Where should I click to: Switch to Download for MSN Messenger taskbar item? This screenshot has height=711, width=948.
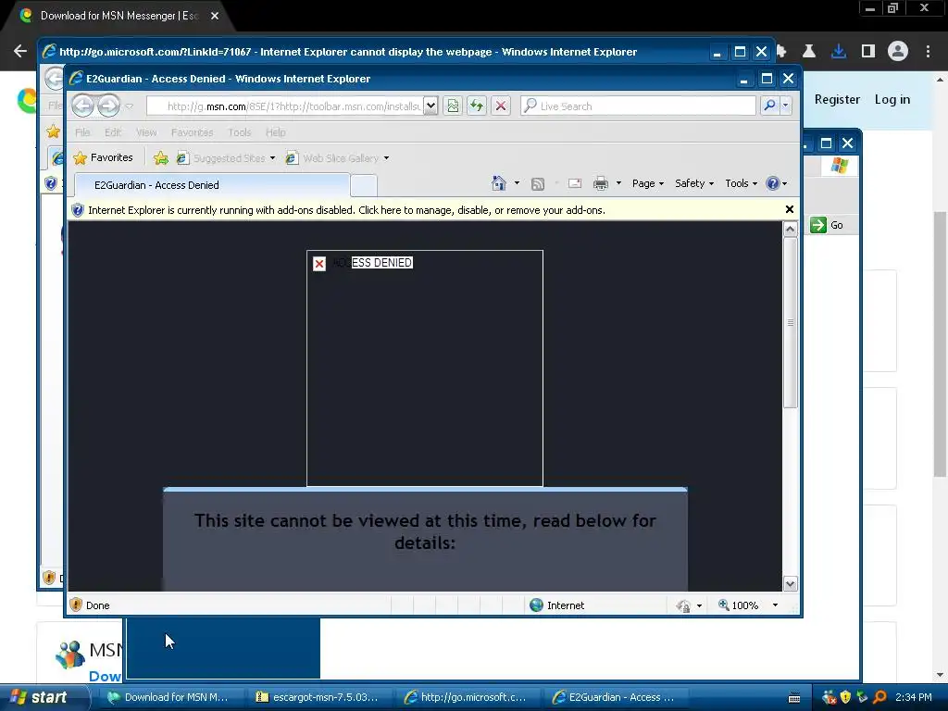[170, 697]
